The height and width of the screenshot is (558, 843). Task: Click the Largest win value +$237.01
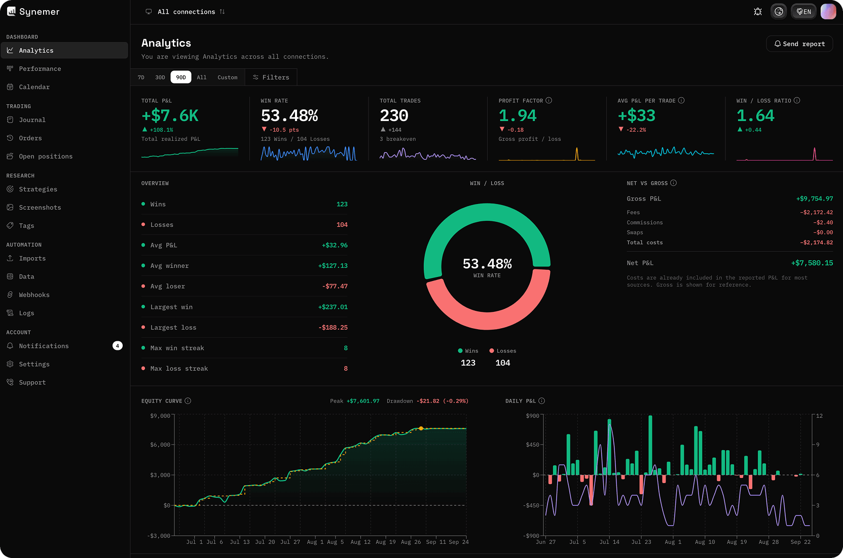pyautogui.click(x=333, y=307)
